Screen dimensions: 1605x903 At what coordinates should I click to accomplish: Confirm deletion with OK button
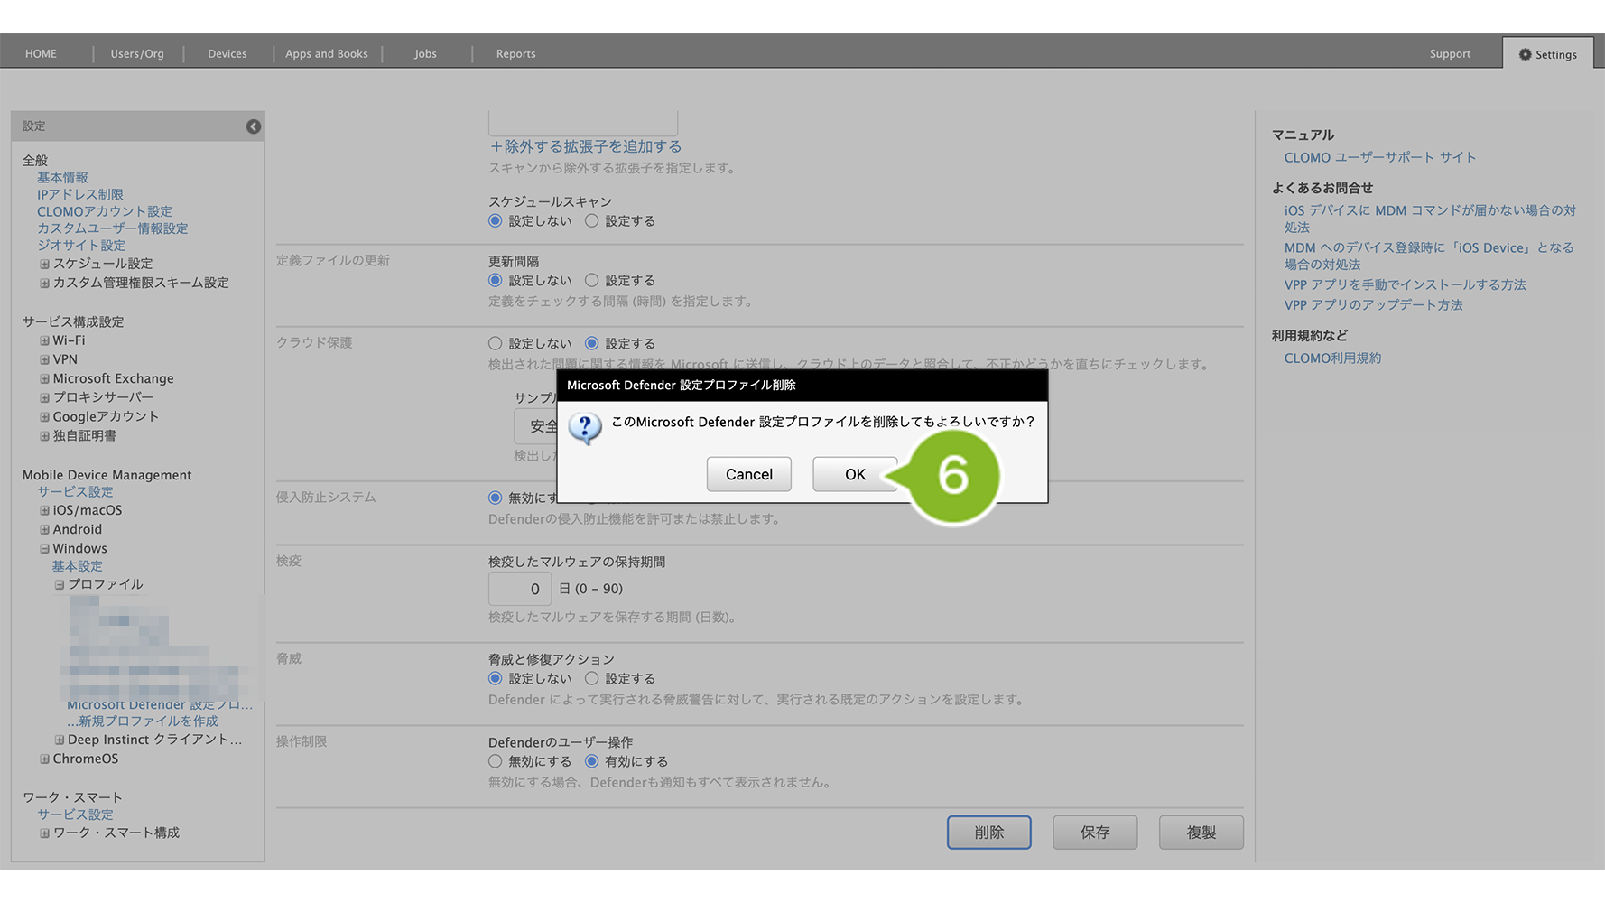[x=854, y=474]
